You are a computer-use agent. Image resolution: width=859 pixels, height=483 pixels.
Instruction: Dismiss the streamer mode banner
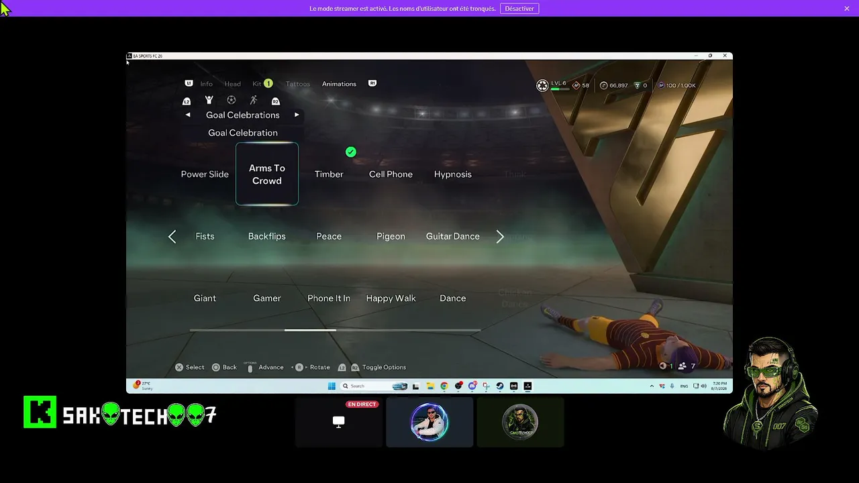(847, 9)
